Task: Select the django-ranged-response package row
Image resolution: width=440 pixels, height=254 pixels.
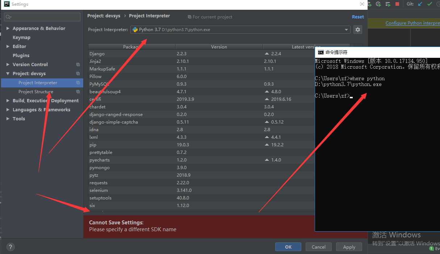Action: click(x=202, y=114)
